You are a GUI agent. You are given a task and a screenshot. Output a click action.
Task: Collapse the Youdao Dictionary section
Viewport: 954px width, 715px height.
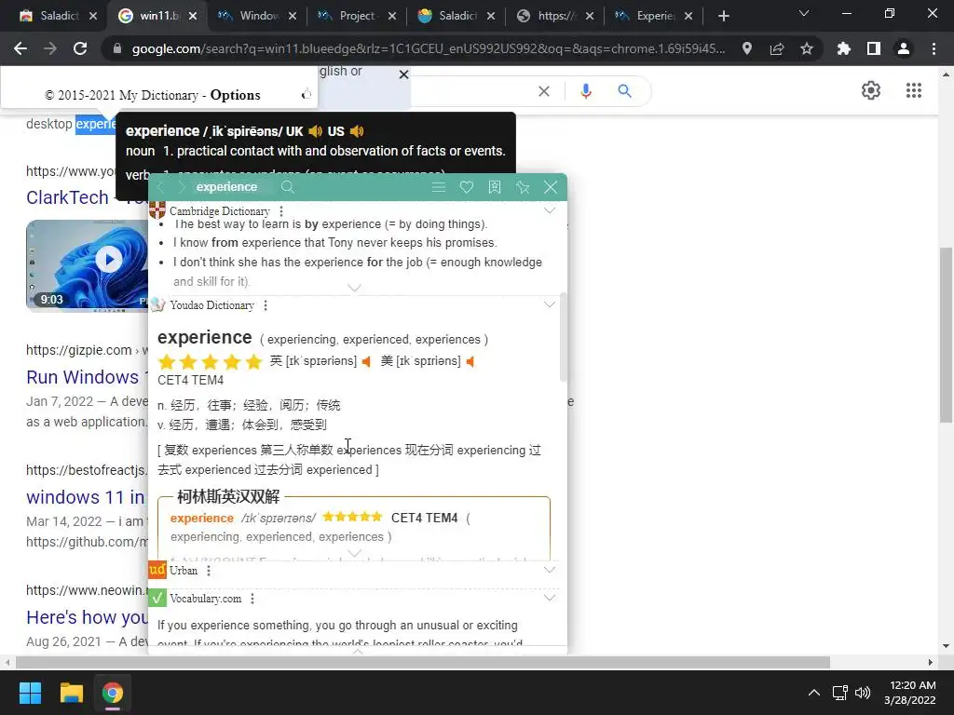550,304
